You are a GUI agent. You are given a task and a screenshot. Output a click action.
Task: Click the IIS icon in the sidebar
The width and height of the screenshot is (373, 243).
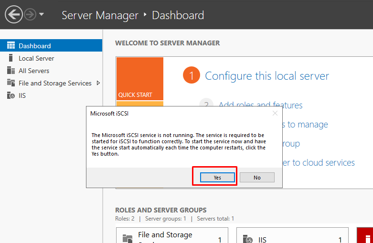tap(11, 95)
